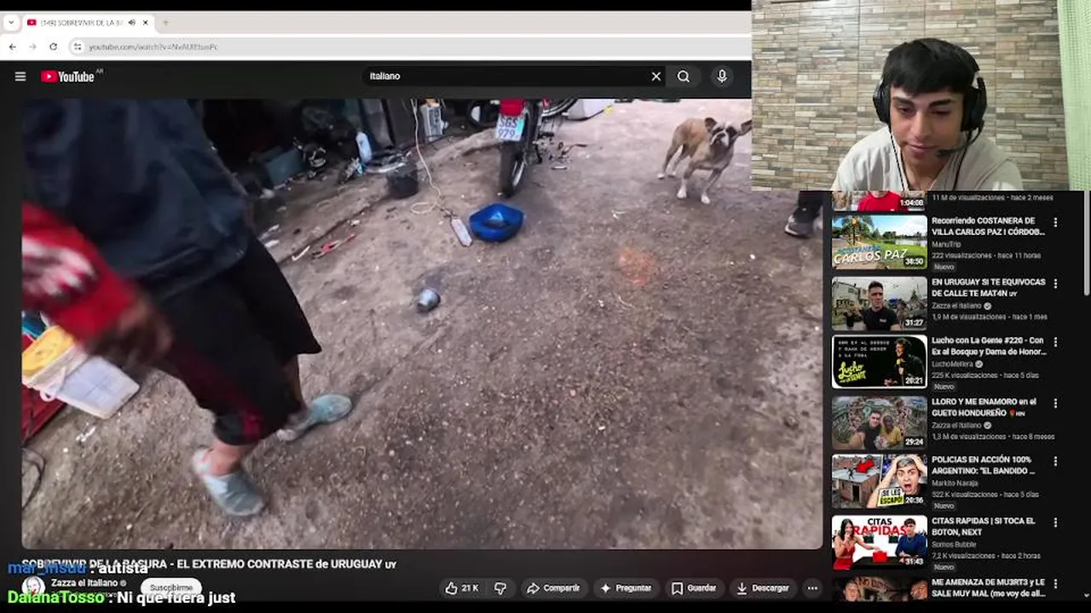This screenshot has height=613, width=1091.
Task: Go to the YouTube home logo
Action: pos(67,77)
